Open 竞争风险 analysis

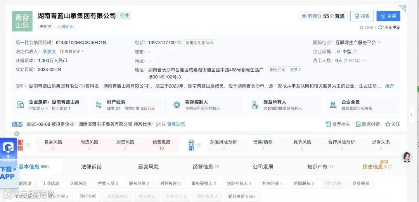coord(302,145)
